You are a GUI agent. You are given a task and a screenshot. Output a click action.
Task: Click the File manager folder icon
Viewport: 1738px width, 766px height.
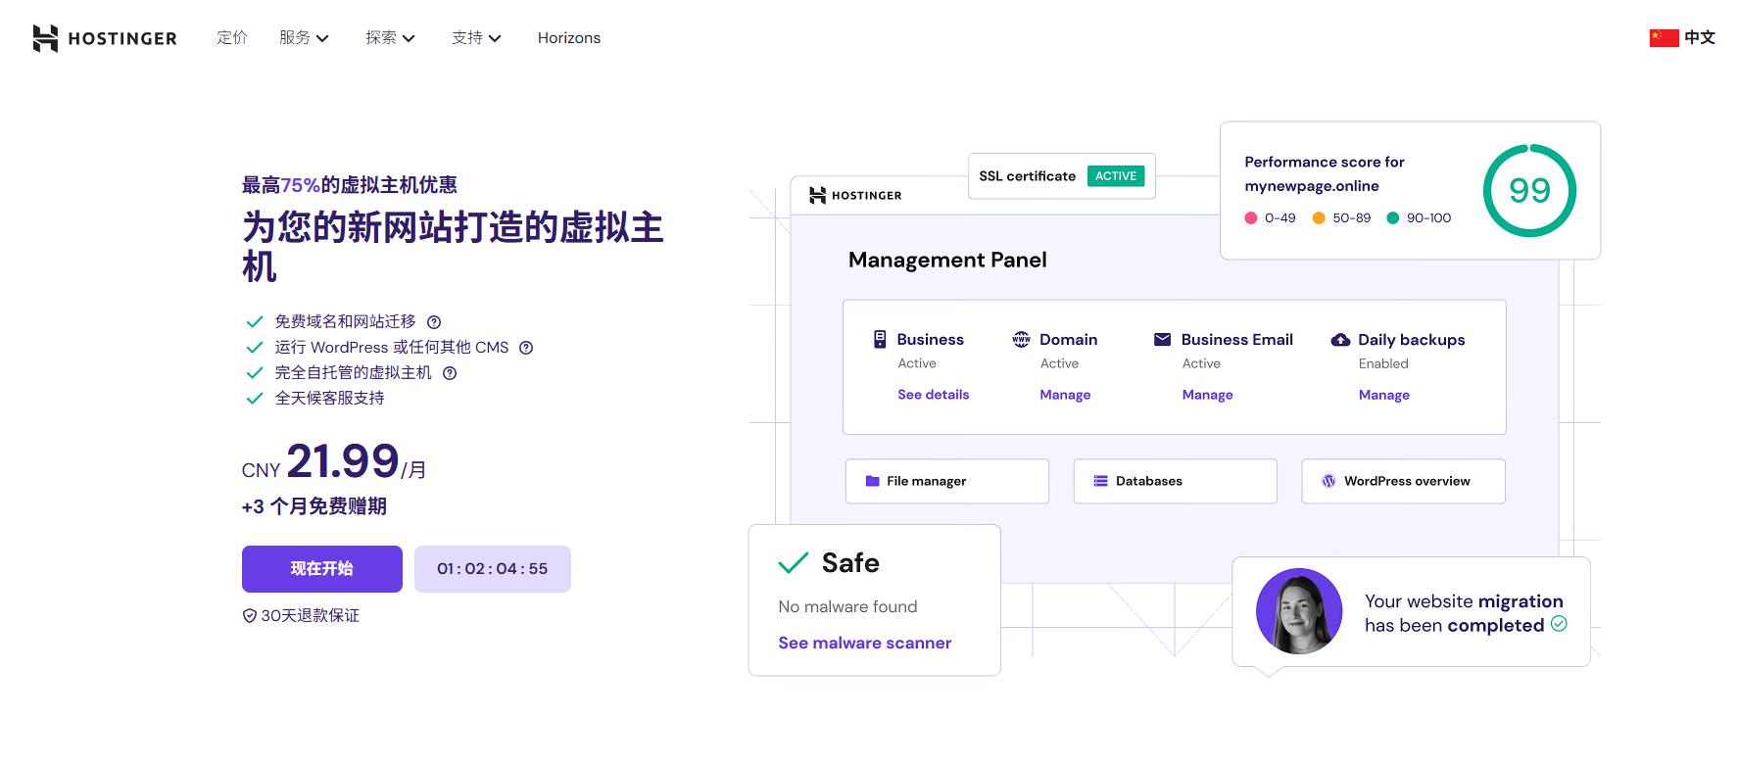tap(872, 481)
